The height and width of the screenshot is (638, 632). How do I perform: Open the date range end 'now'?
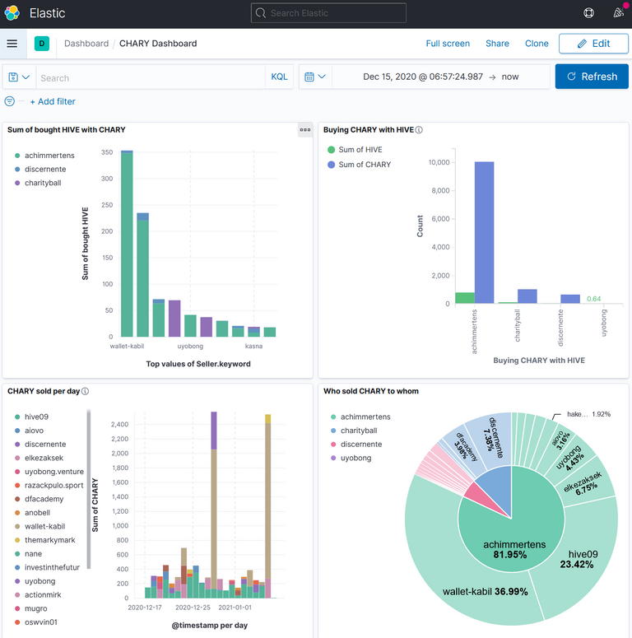point(510,77)
